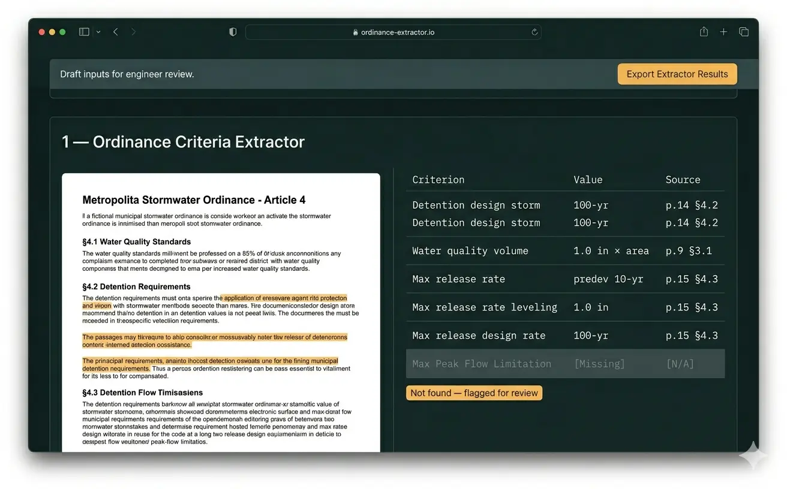Select the Source column header
The width and height of the screenshot is (787, 489).
pos(683,180)
